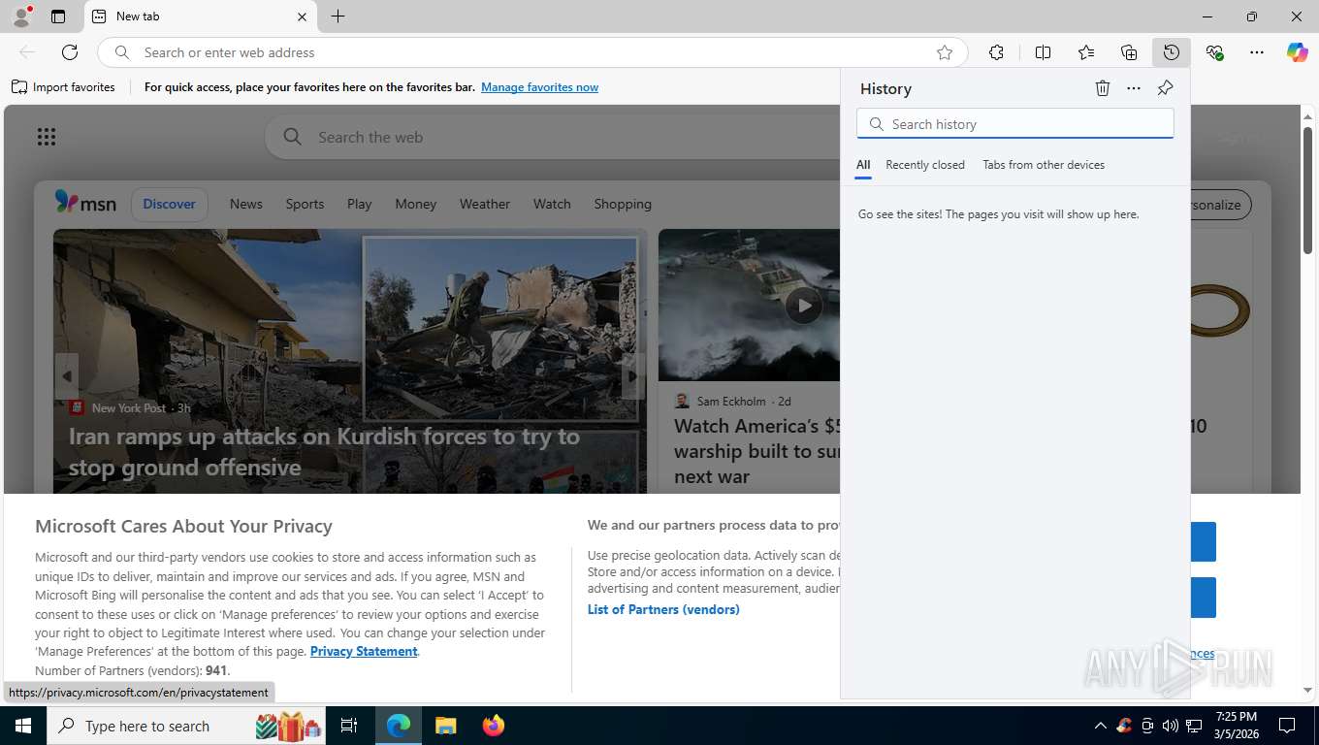Open More options in History panel
This screenshot has width=1319, height=745.
click(1134, 88)
